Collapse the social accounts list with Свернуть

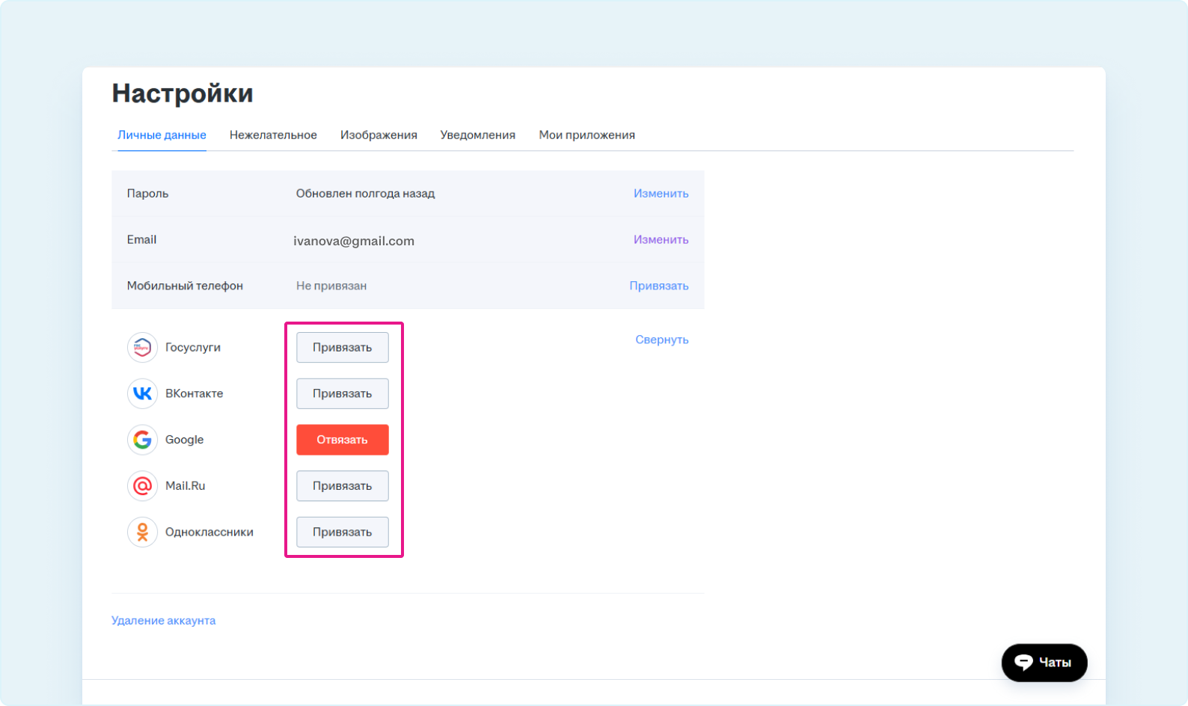tap(661, 340)
